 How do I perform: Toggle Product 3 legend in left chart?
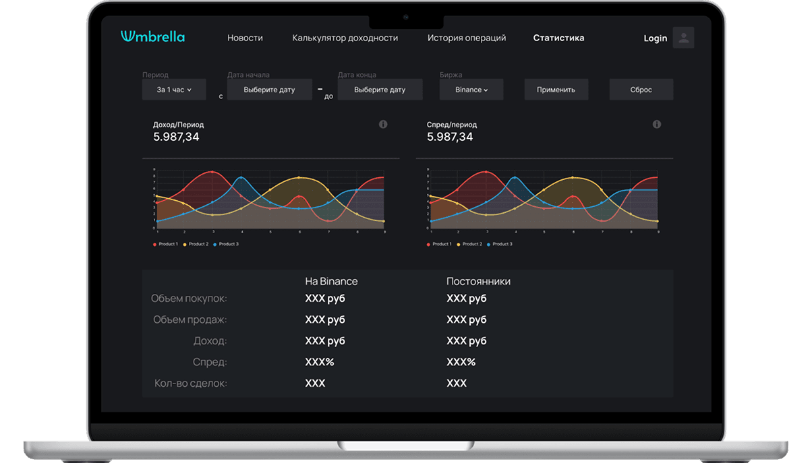coord(226,244)
